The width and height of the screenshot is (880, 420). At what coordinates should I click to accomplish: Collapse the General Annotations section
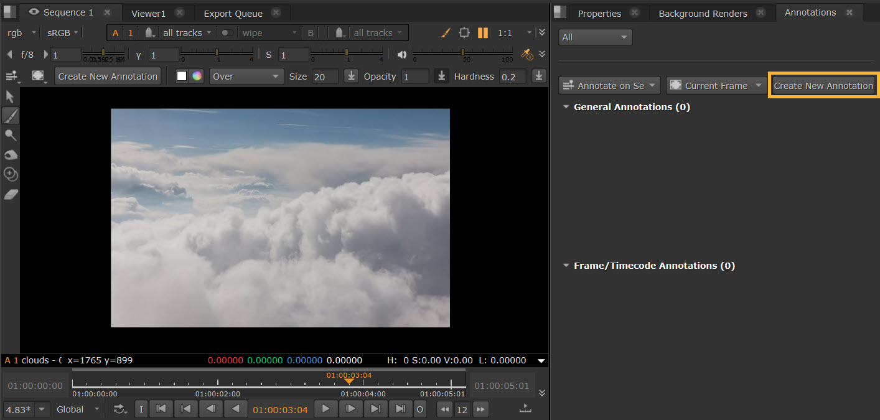pyautogui.click(x=566, y=107)
